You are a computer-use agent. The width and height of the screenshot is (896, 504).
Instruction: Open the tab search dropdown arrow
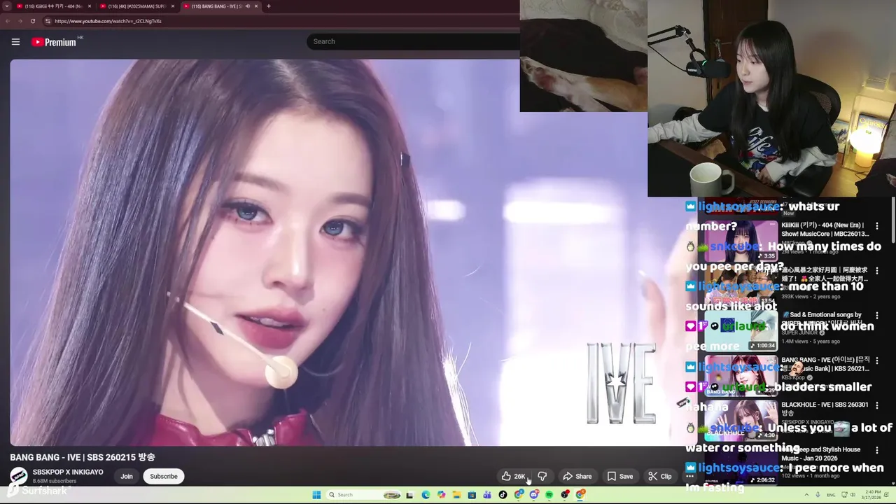pos(8,6)
